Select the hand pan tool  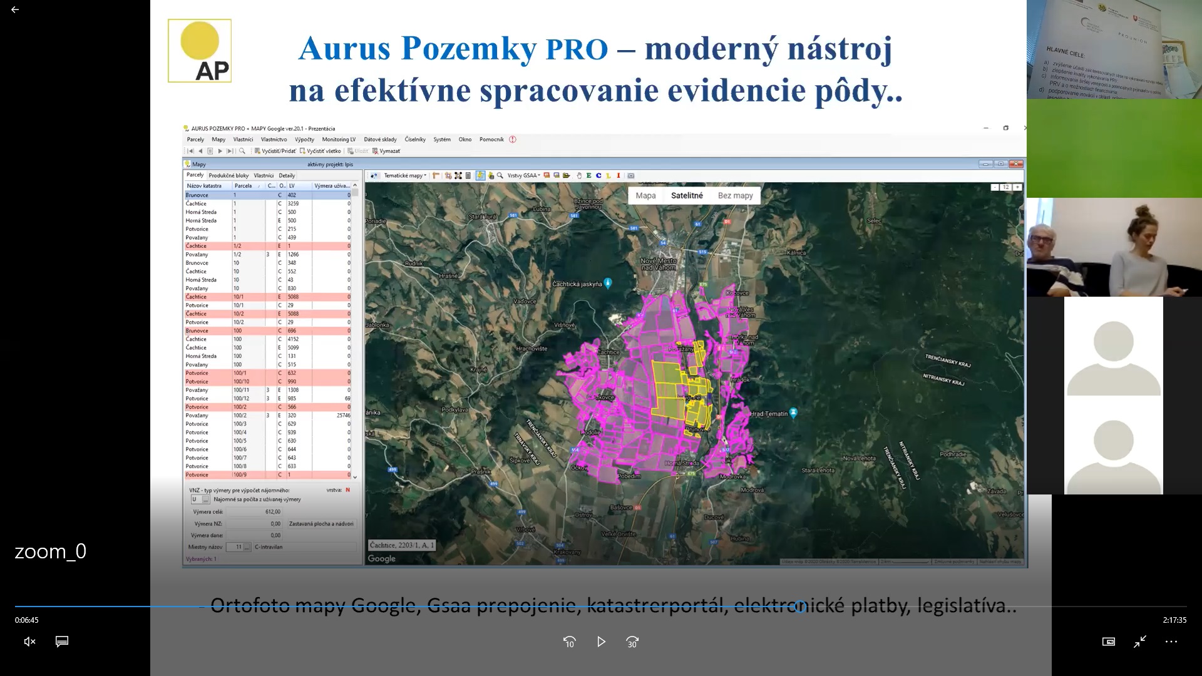click(x=579, y=176)
